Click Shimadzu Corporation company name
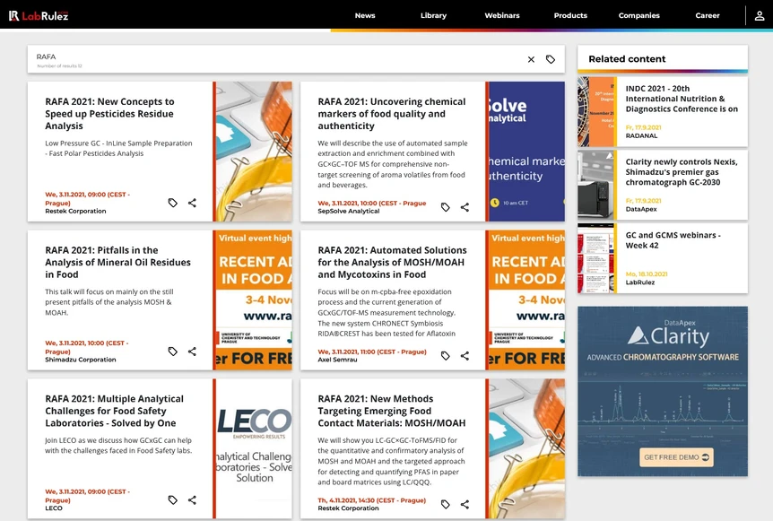 81,360
